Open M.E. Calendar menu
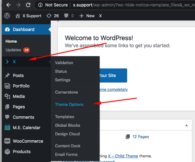Image resolution: width=195 pixels, height=162 pixels. 27,128
